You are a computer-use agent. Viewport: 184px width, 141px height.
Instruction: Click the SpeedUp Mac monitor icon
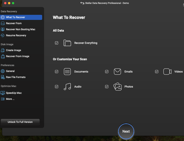(3, 93)
